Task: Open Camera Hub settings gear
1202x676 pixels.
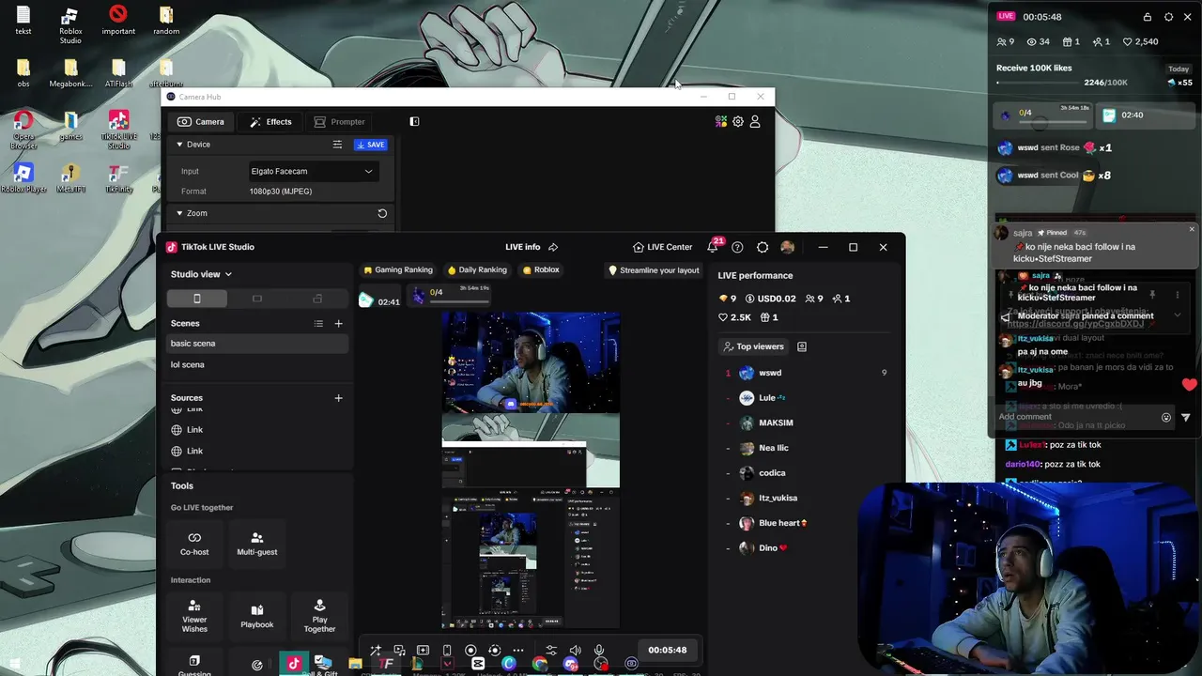Action: pos(738,121)
